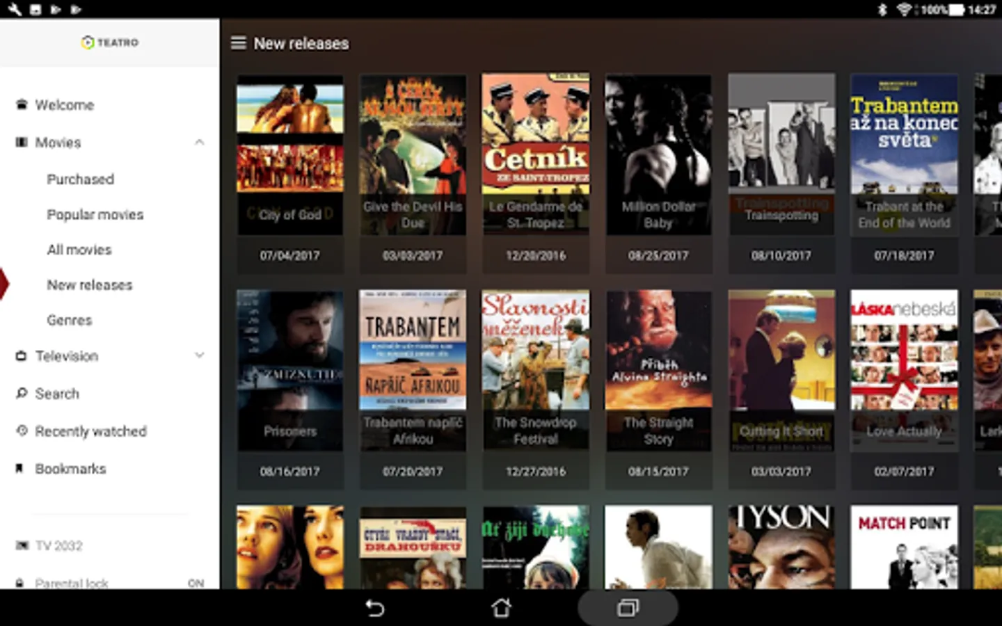Click the date 02/07/2017 under Love Actually
Viewport: 1002px width, 626px height.
[x=904, y=471]
